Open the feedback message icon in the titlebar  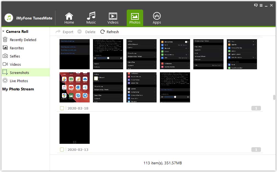(x=256, y=5)
